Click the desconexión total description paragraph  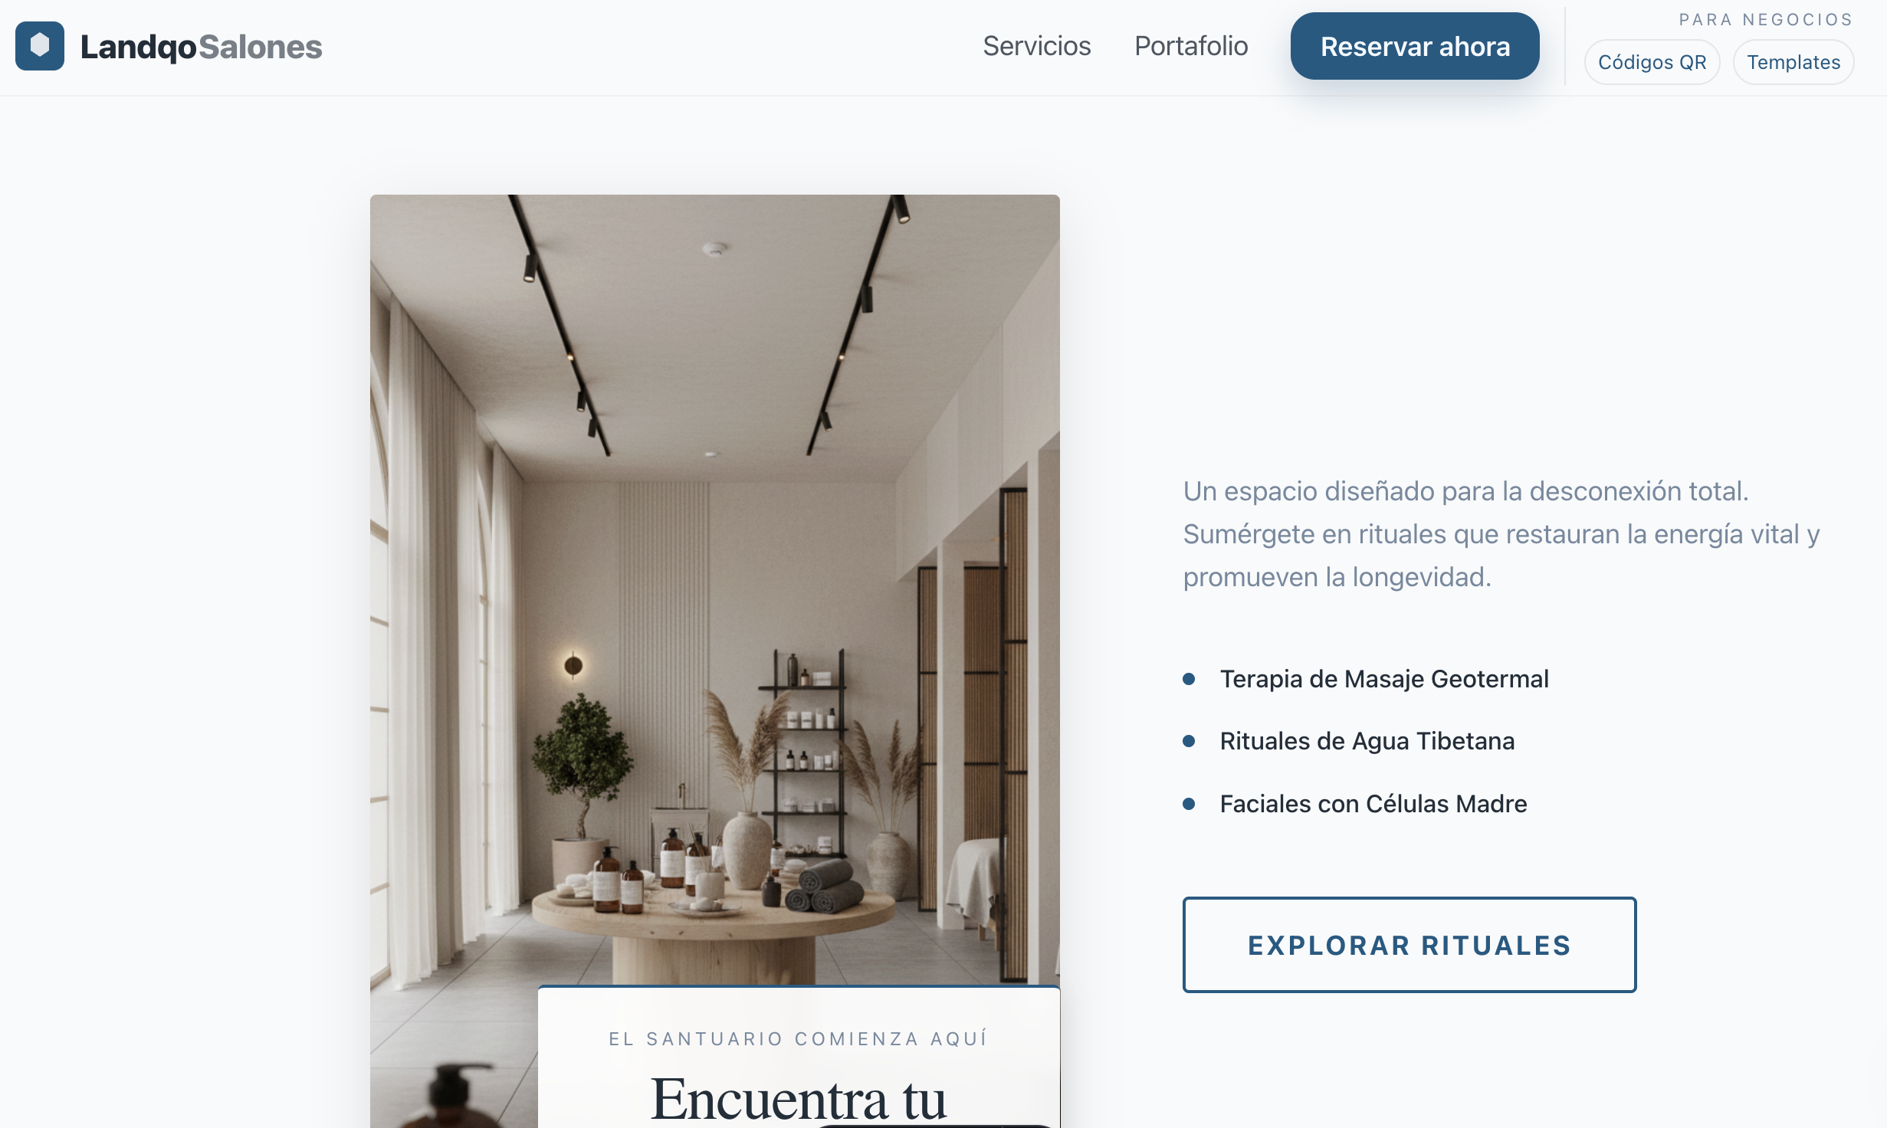tap(1501, 534)
